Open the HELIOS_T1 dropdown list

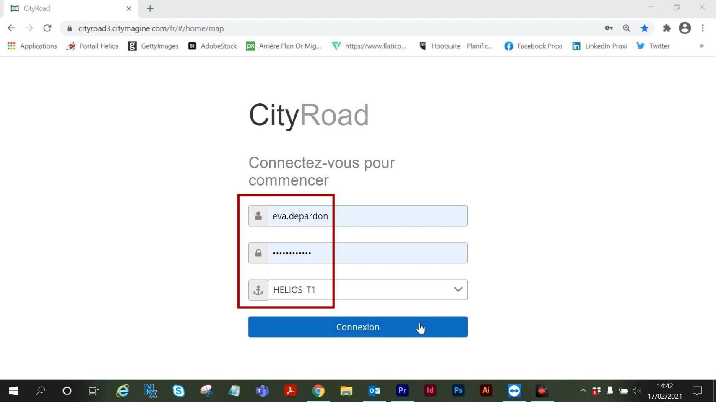tap(367, 290)
